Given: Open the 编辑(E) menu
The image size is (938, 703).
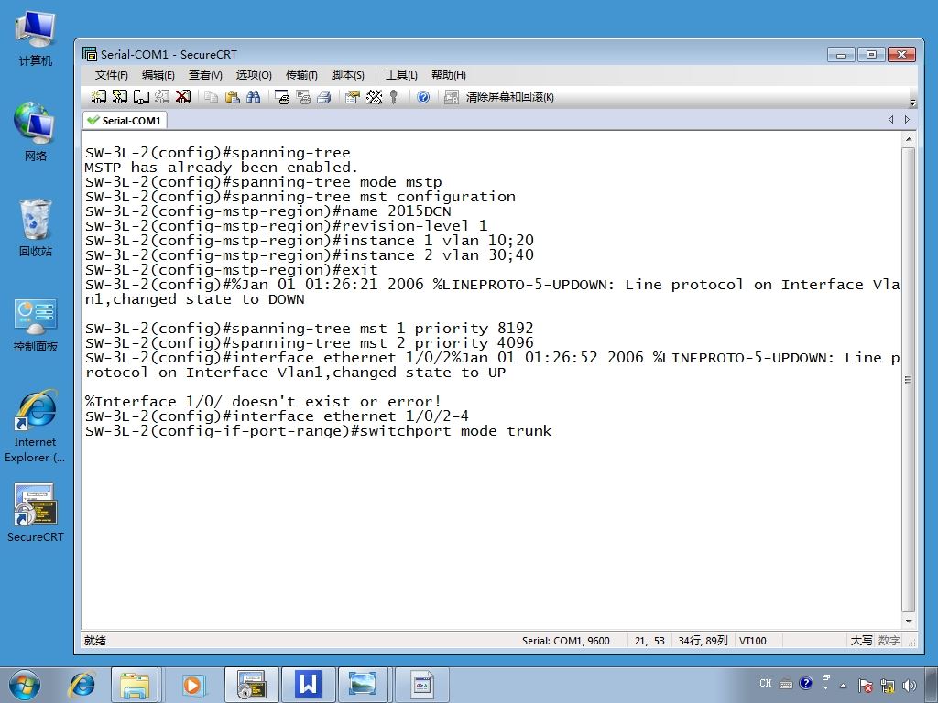Looking at the screenshot, I should [x=158, y=75].
